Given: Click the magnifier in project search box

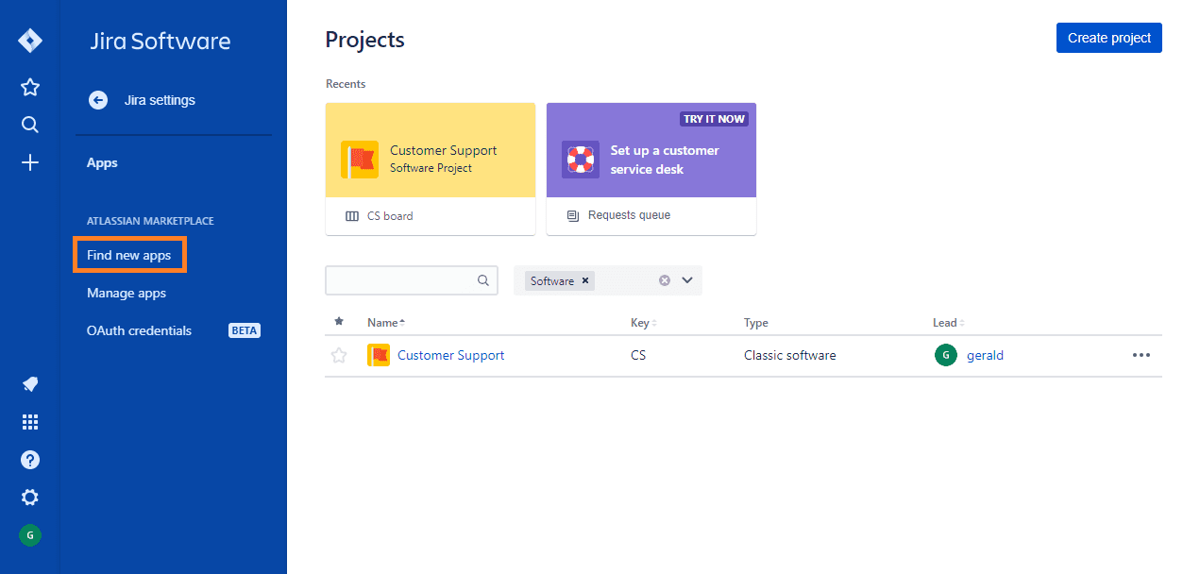Looking at the screenshot, I should click(x=483, y=280).
